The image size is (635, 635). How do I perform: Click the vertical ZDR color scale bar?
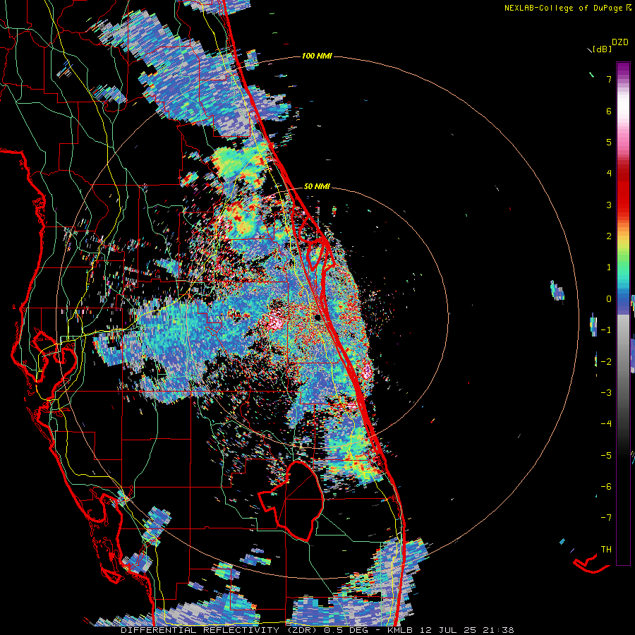pos(623,313)
